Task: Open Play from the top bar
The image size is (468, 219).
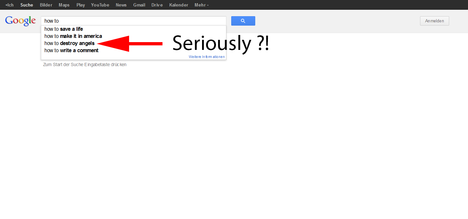Action: pos(81,5)
